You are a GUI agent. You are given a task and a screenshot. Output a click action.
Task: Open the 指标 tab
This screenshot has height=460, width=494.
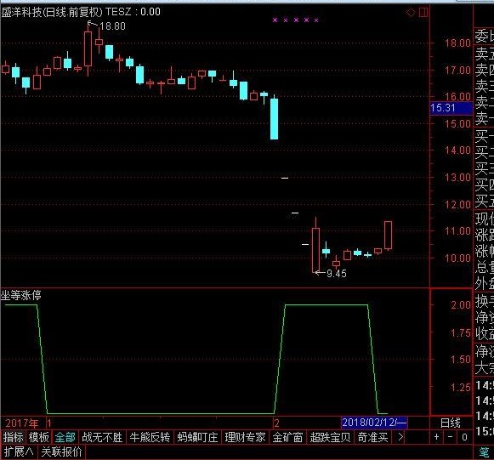pos(14,437)
